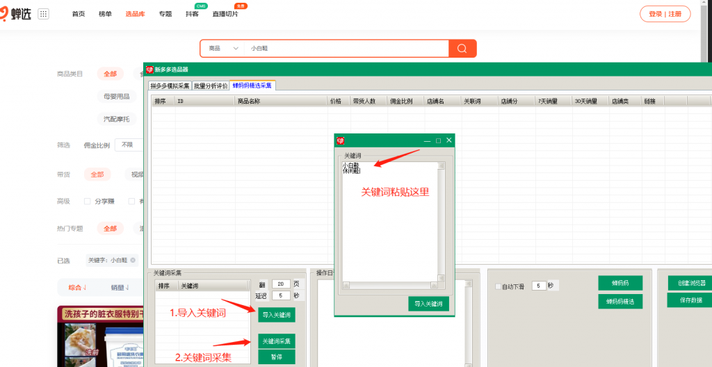712x367 pixels.
Task: Sort results by 综合
Action: tap(77, 287)
